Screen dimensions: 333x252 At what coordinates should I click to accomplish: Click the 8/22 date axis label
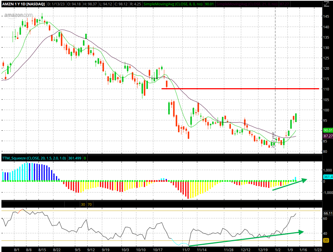(57, 250)
